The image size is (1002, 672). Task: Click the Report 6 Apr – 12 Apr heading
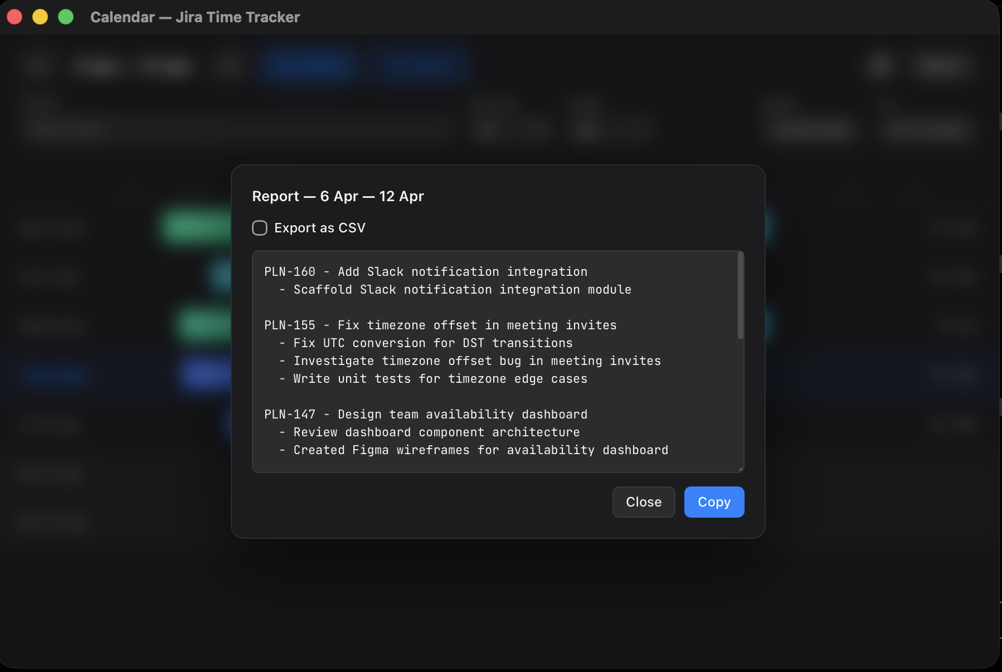click(338, 196)
